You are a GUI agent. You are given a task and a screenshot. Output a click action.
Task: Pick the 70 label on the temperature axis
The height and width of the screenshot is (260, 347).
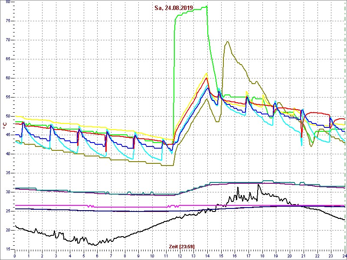[7, 40]
